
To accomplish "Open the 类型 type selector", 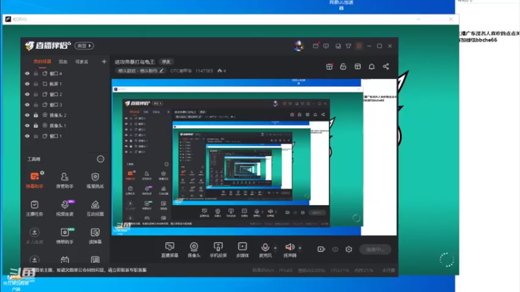I will (84, 45).
